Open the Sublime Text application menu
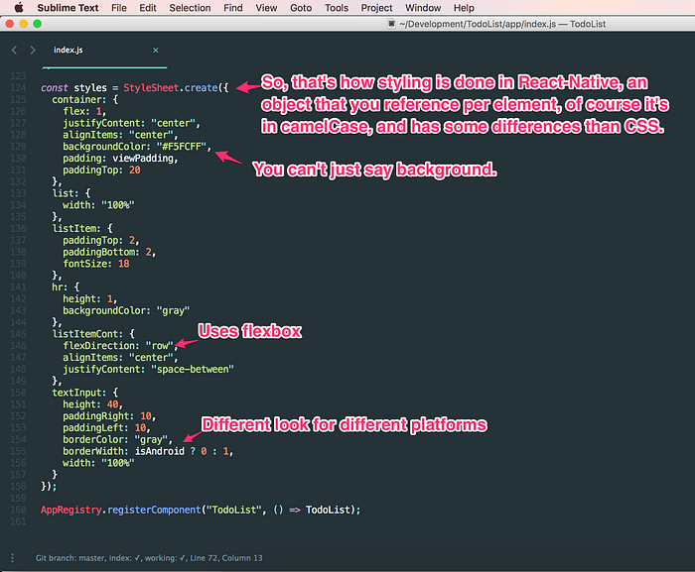This screenshot has height=572, width=695. coord(68,8)
